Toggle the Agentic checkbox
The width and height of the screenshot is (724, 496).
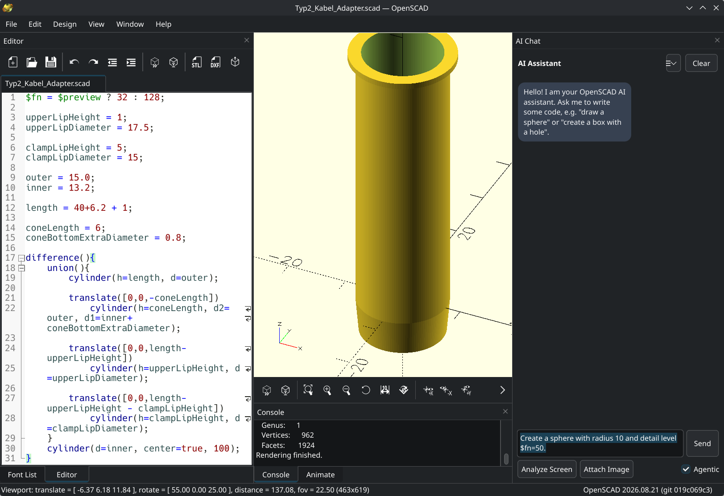[x=686, y=469]
